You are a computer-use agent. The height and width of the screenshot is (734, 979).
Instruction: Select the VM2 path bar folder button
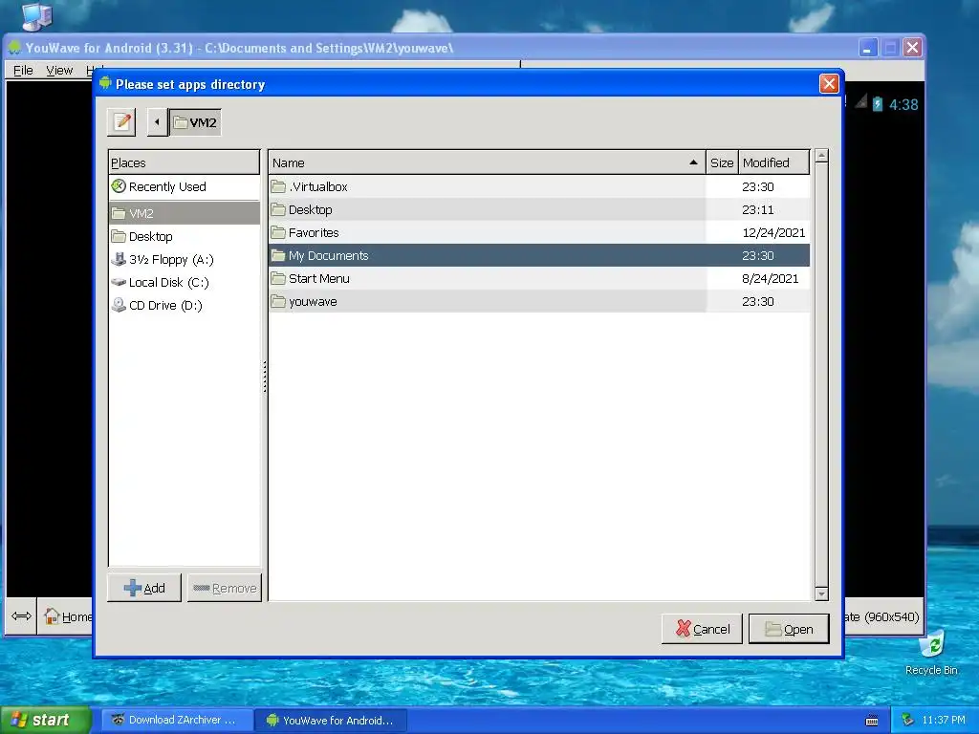click(x=195, y=121)
